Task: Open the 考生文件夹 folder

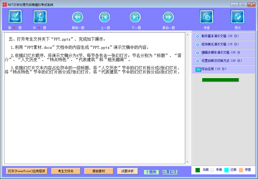Action: [66, 171]
